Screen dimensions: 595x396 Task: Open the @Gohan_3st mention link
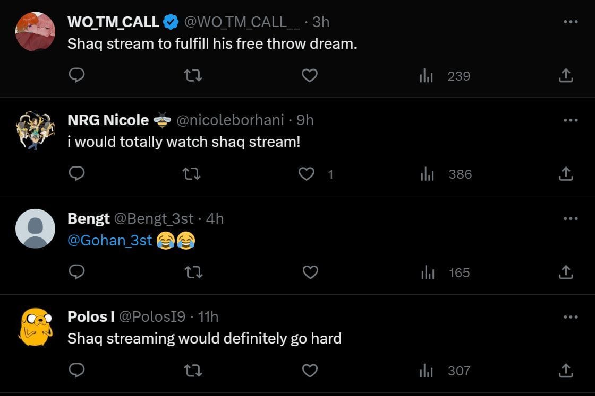point(110,240)
